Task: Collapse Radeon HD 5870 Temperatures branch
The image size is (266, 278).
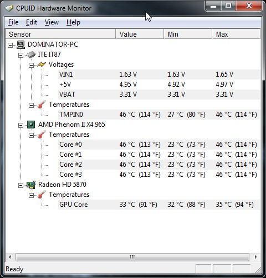Action: tap(32, 195)
